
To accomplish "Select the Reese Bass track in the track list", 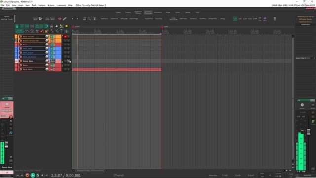I will click(x=28, y=61).
